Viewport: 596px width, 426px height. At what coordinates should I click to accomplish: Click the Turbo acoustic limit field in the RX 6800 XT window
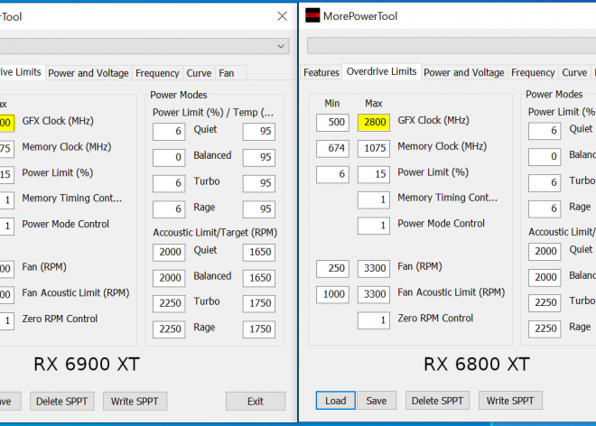[x=545, y=302]
